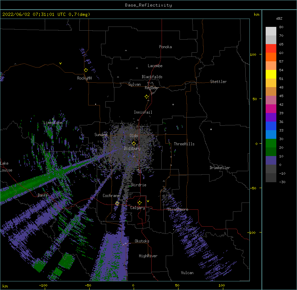The width and height of the screenshot is (297, 290).
Task: Click the 10 dBZ slate-purple swatch
Action: [271, 160]
